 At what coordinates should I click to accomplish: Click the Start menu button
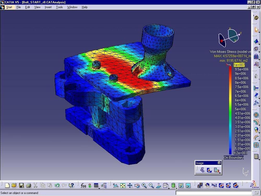coord(9,7)
